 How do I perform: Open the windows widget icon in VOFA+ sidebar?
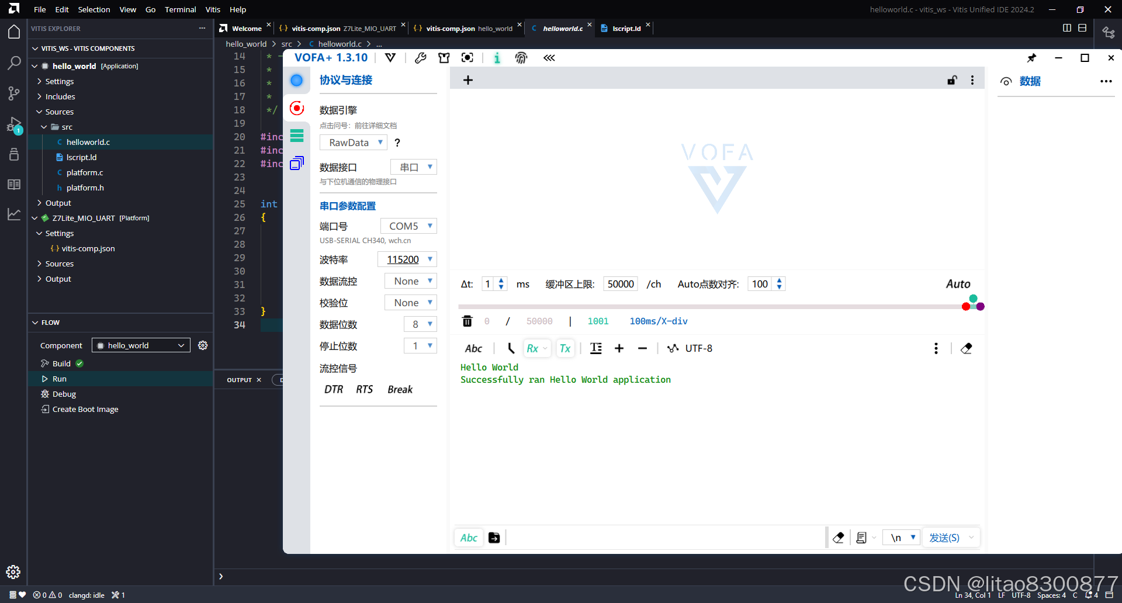click(297, 163)
